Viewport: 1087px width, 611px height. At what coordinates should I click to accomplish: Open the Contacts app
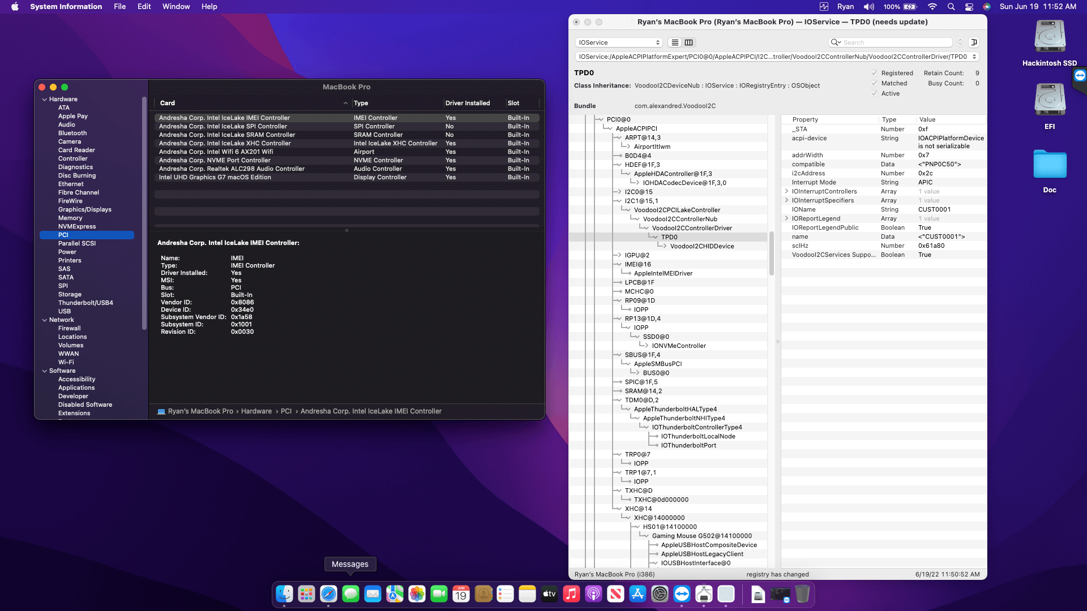(x=483, y=594)
